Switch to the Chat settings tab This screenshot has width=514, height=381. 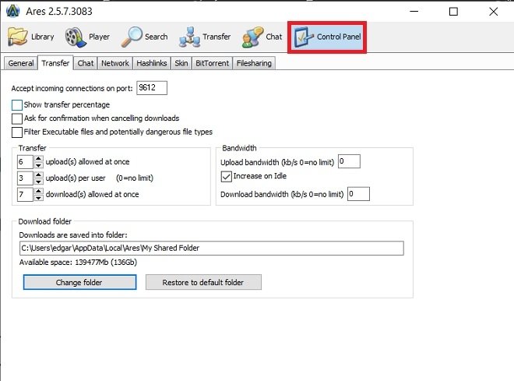86,63
